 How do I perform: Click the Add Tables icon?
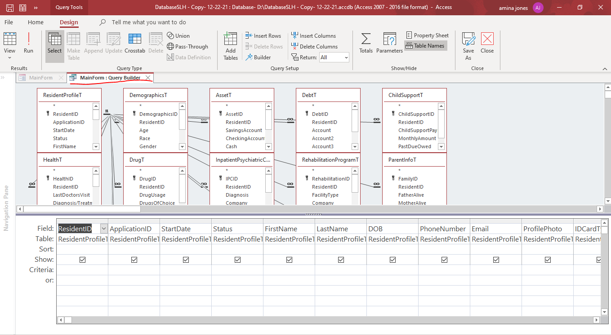click(231, 40)
